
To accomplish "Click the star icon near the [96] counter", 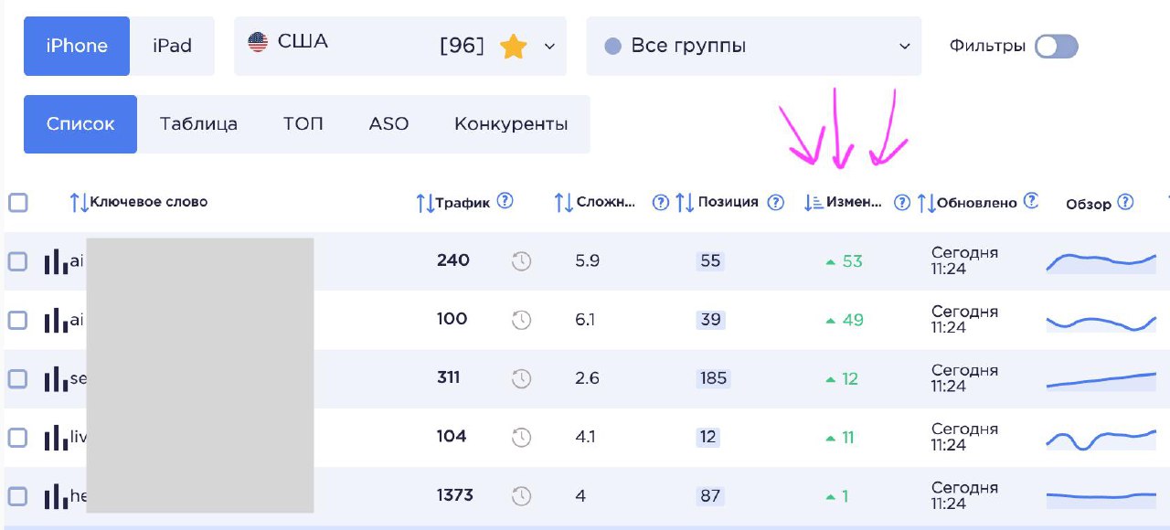I will click(x=514, y=44).
